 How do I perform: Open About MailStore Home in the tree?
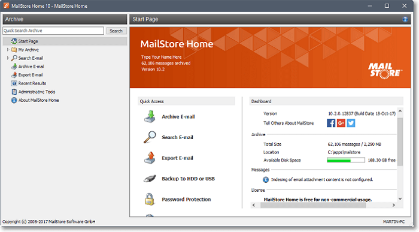[x=38, y=100]
